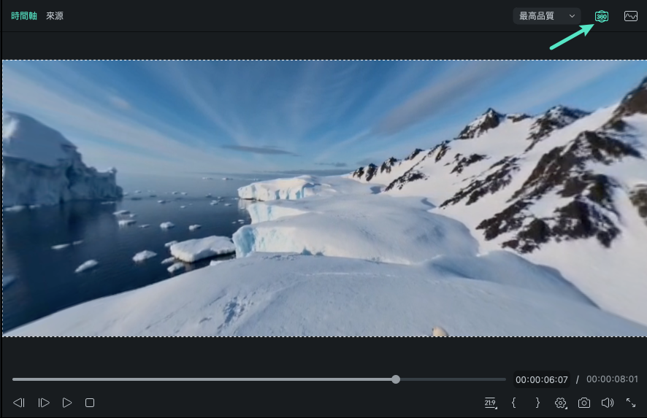Click the playback progress slider handle
This screenshot has width=647, height=418.
pos(396,379)
